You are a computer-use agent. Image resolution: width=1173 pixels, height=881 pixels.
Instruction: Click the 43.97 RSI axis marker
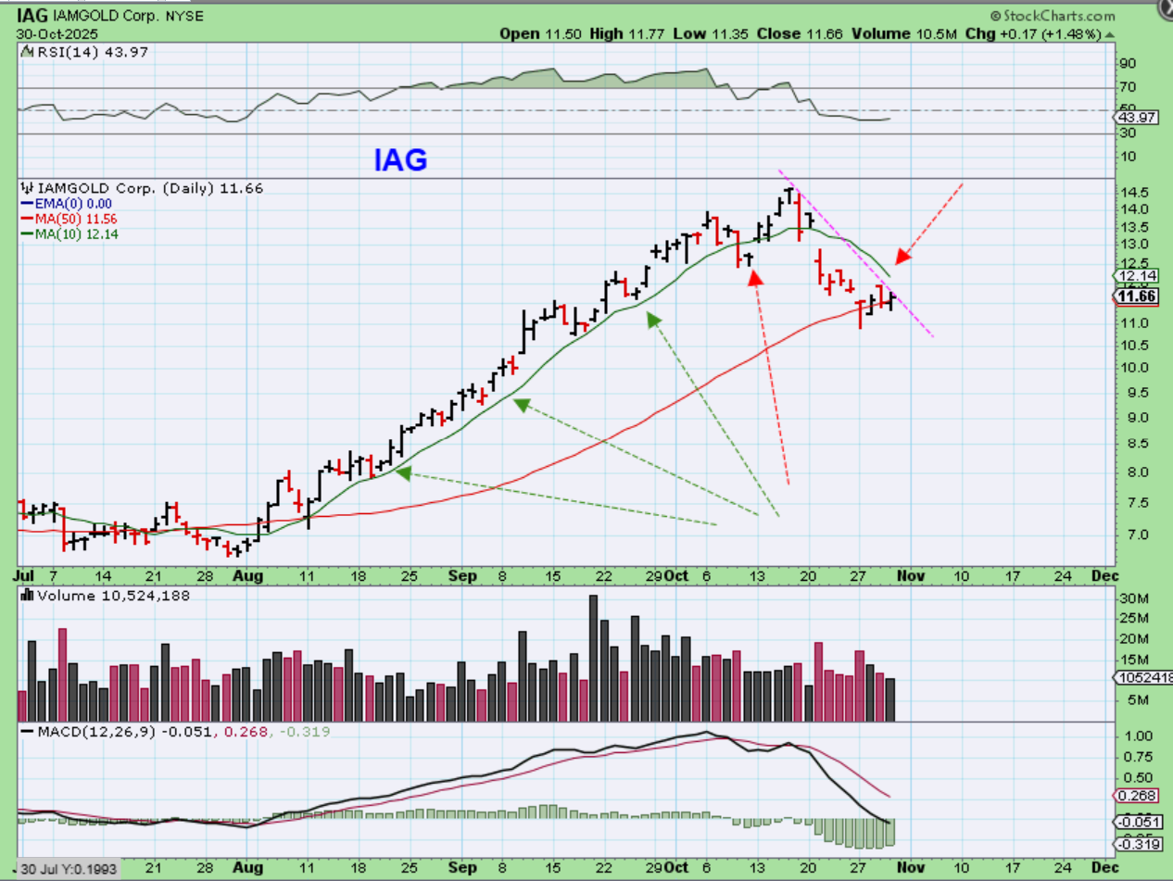click(x=1134, y=118)
